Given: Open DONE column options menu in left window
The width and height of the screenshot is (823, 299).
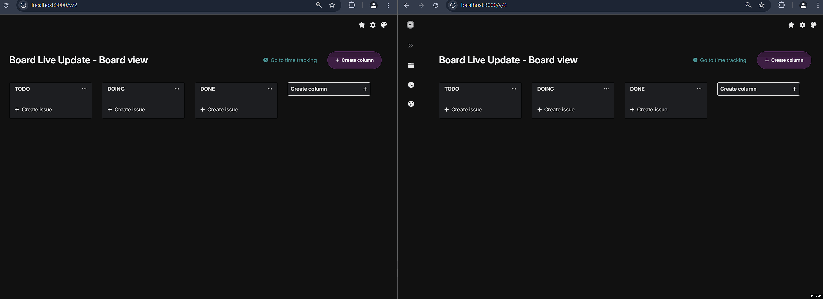Looking at the screenshot, I should [x=270, y=89].
